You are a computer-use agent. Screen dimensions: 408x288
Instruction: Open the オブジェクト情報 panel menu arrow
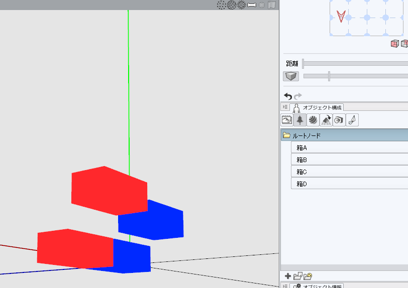click(x=285, y=286)
